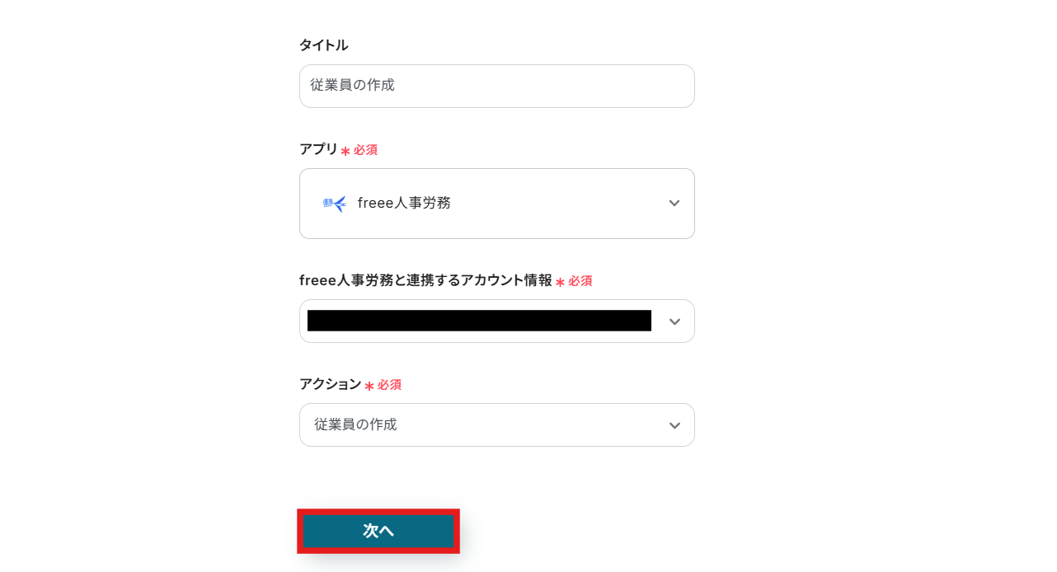Click the freee人事労務 bird logo icon

coord(335,204)
